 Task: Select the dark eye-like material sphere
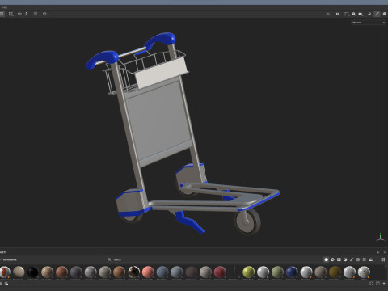pos(133,272)
